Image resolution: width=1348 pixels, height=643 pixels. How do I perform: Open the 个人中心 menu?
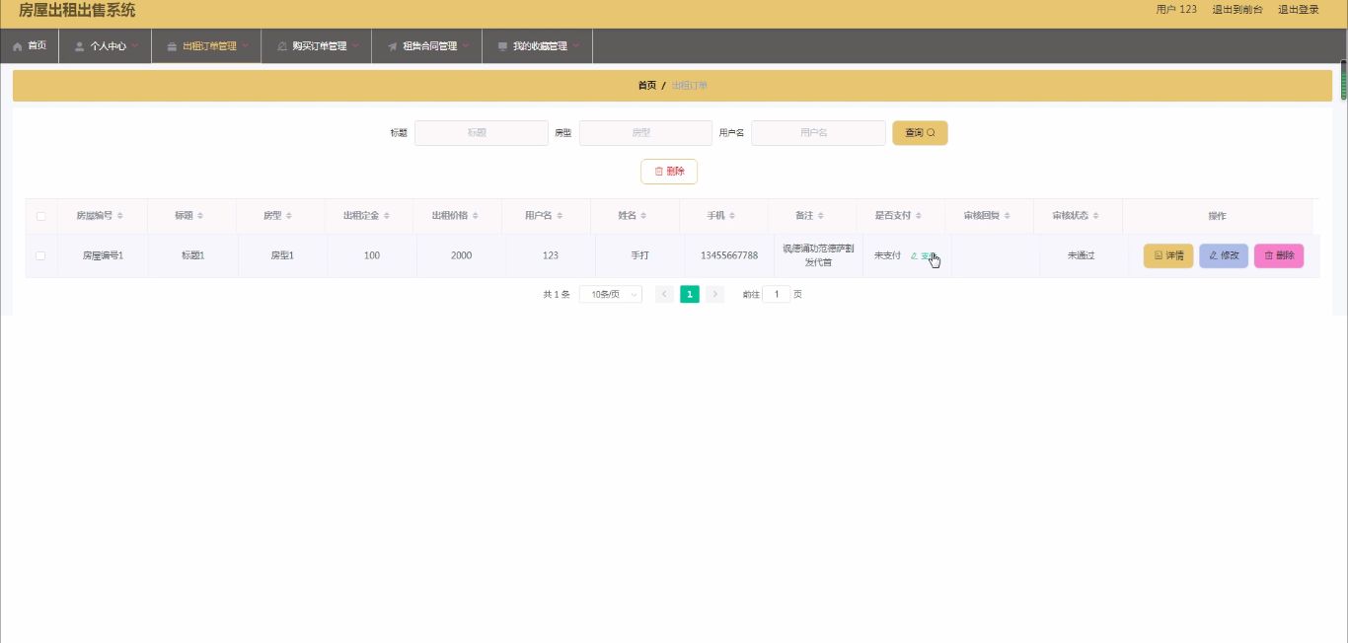tap(106, 46)
